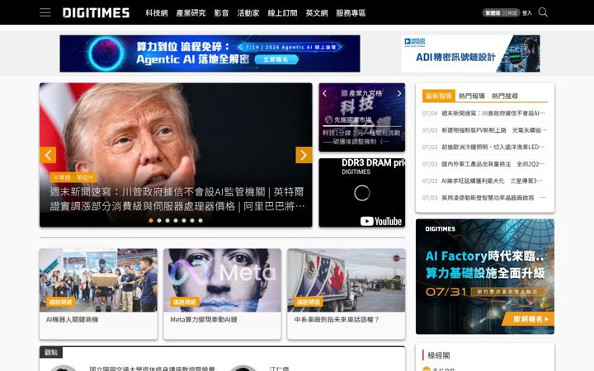Click the DDR3 DRAM video title
This screenshot has height=371, width=594.
coord(373,162)
